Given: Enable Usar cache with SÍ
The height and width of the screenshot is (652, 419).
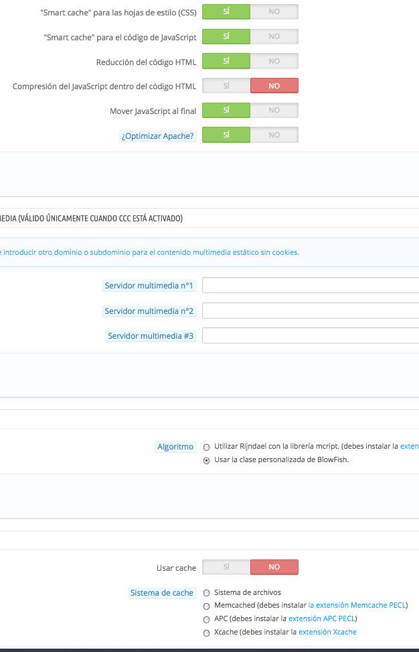Looking at the screenshot, I should point(226,567).
